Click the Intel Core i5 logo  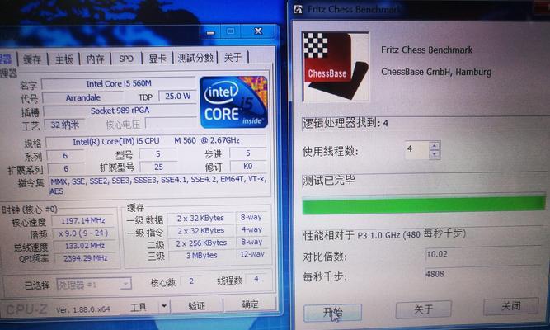pyautogui.click(x=233, y=101)
